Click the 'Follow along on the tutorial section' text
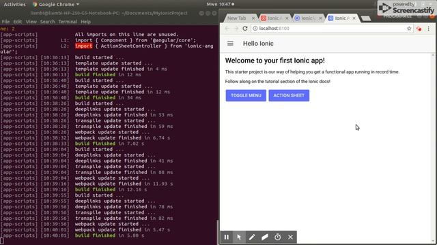Viewport: 437px width, 245px height. tap(278, 82)
